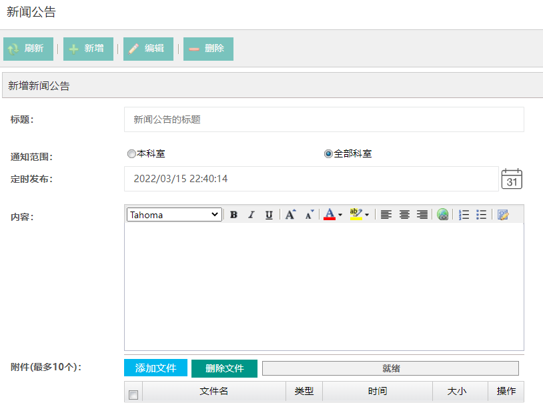The width and height of the screenshot is (543, 411).
Task: Click the 时间 column header
Action: (378, 391)
